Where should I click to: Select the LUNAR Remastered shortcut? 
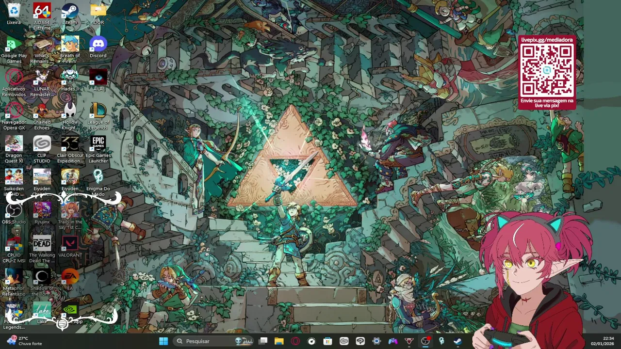pos(42,83)
